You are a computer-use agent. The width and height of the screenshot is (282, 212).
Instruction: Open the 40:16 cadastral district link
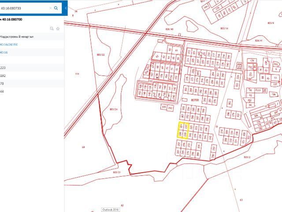click(x=4, y=52)
